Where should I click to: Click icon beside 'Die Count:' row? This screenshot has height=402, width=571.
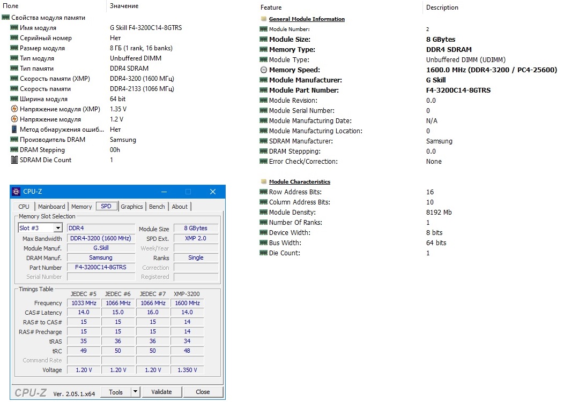pyautogui.click(x=264, y=253)
